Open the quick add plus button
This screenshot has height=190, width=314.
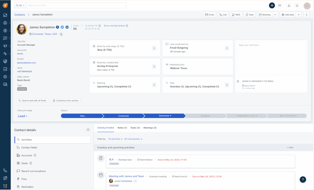pyautogui.click(x=272, y=6)
